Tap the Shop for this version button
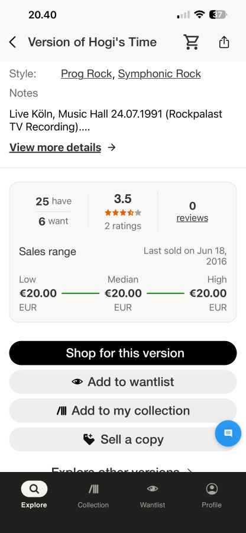The image size is (246, 533). click(123, 353)
